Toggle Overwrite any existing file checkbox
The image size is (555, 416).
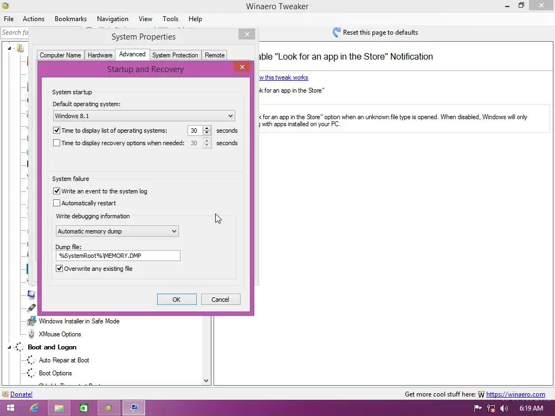[x=60, y=269]
